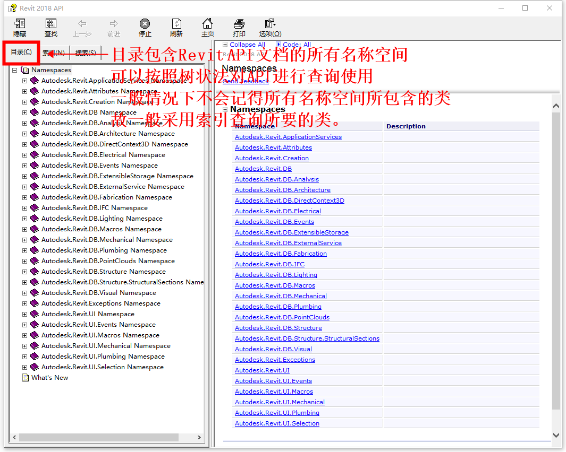Image resolution: width=566 pixels, height=452 pixels.
Task: Click book icon of Autodesk.Revit.Exceptions Namespace
Action: (x=35, y=303)
